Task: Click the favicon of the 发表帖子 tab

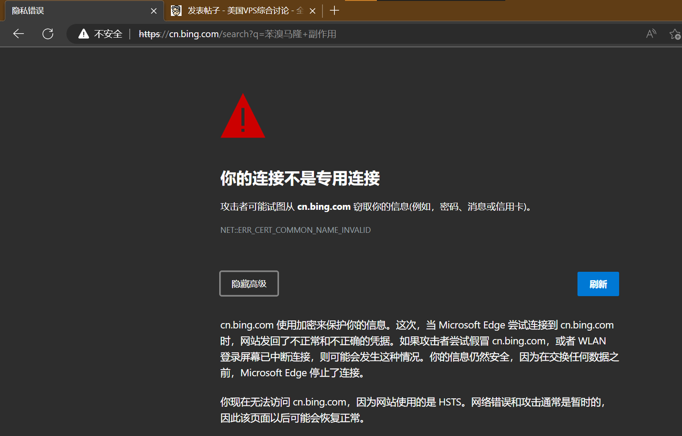Action: click(176, 11)
